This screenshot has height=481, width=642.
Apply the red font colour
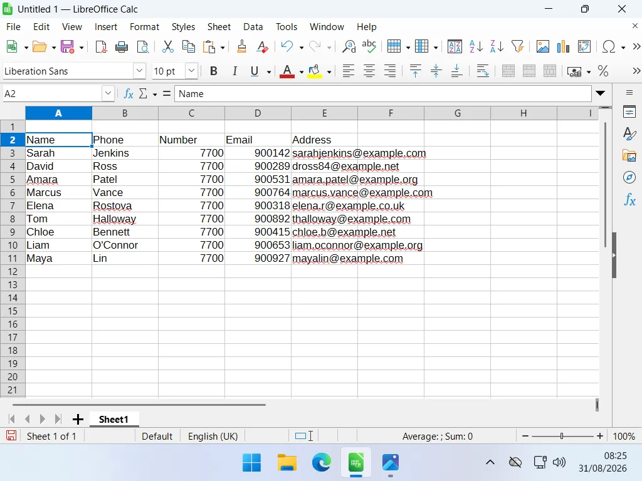[287, 71]
